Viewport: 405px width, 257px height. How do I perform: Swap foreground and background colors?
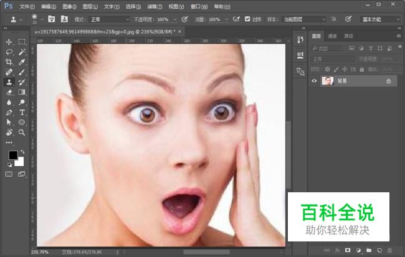(22, 152)
